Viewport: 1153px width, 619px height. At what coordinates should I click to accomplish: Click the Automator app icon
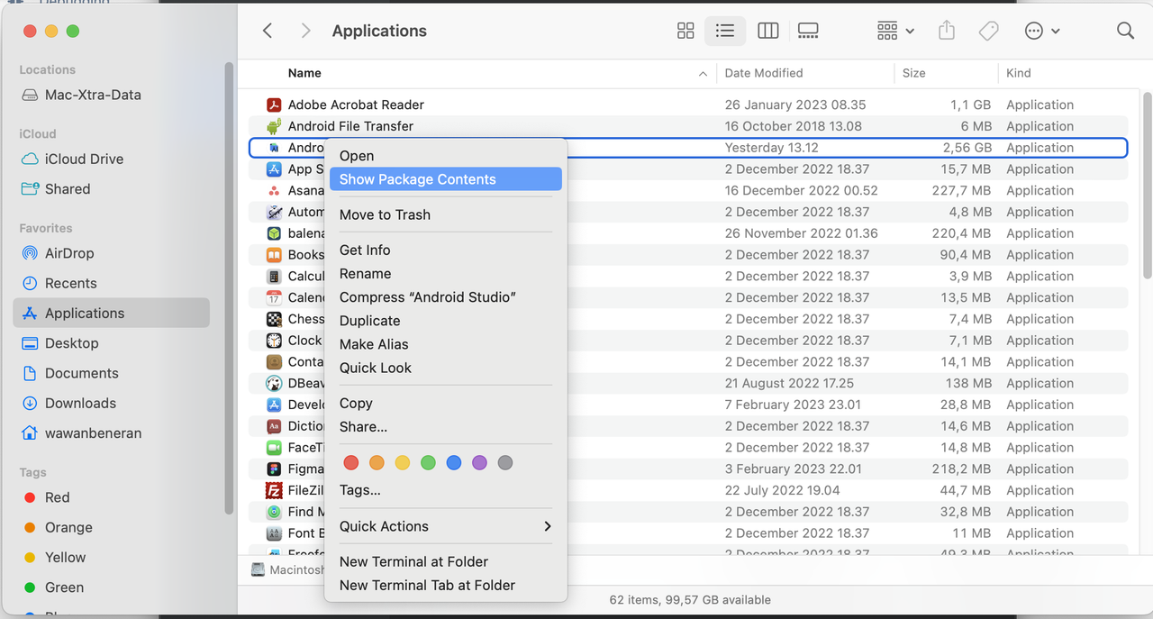click(x=274, y=212)
